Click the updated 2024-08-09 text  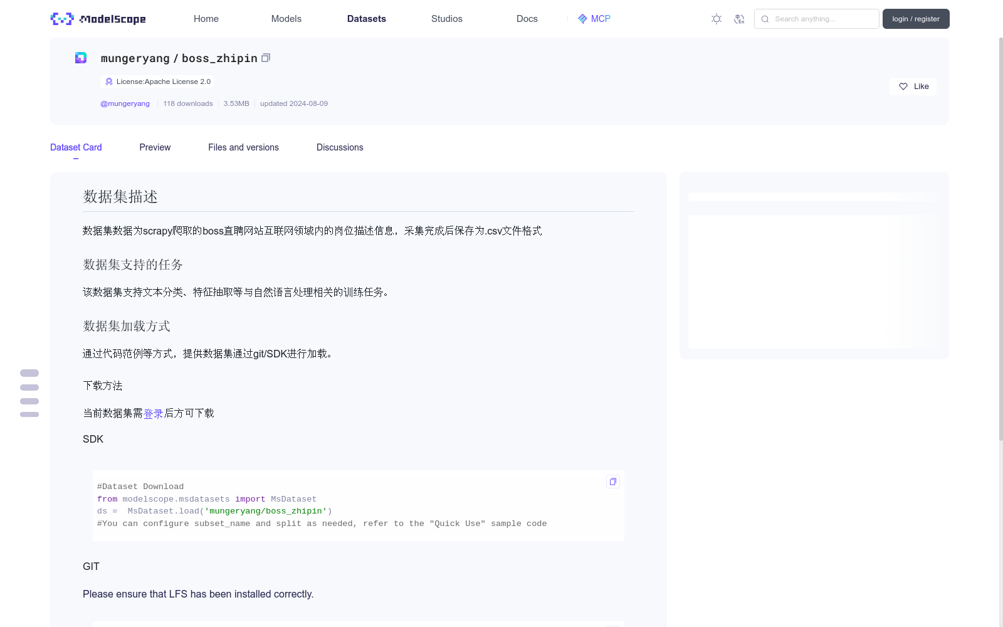pos(294,103)
